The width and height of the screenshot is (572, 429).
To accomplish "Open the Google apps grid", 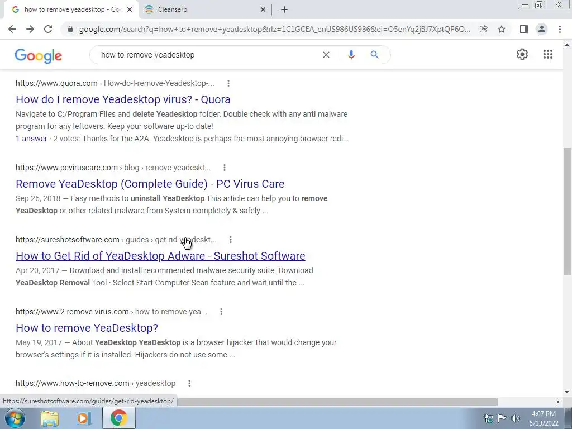I will coord(547,54).
